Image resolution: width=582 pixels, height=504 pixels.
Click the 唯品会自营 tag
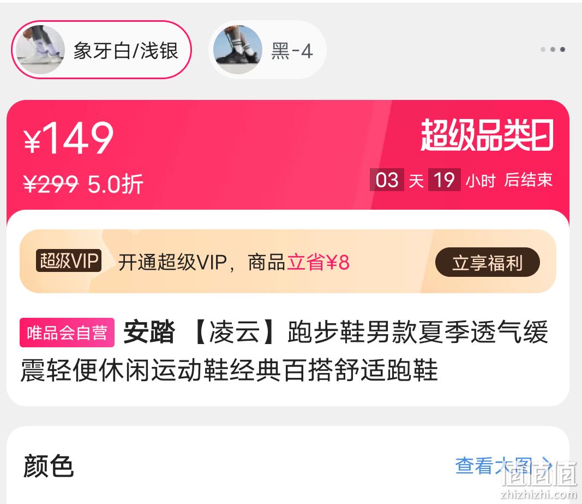click(x=67, y=333)
